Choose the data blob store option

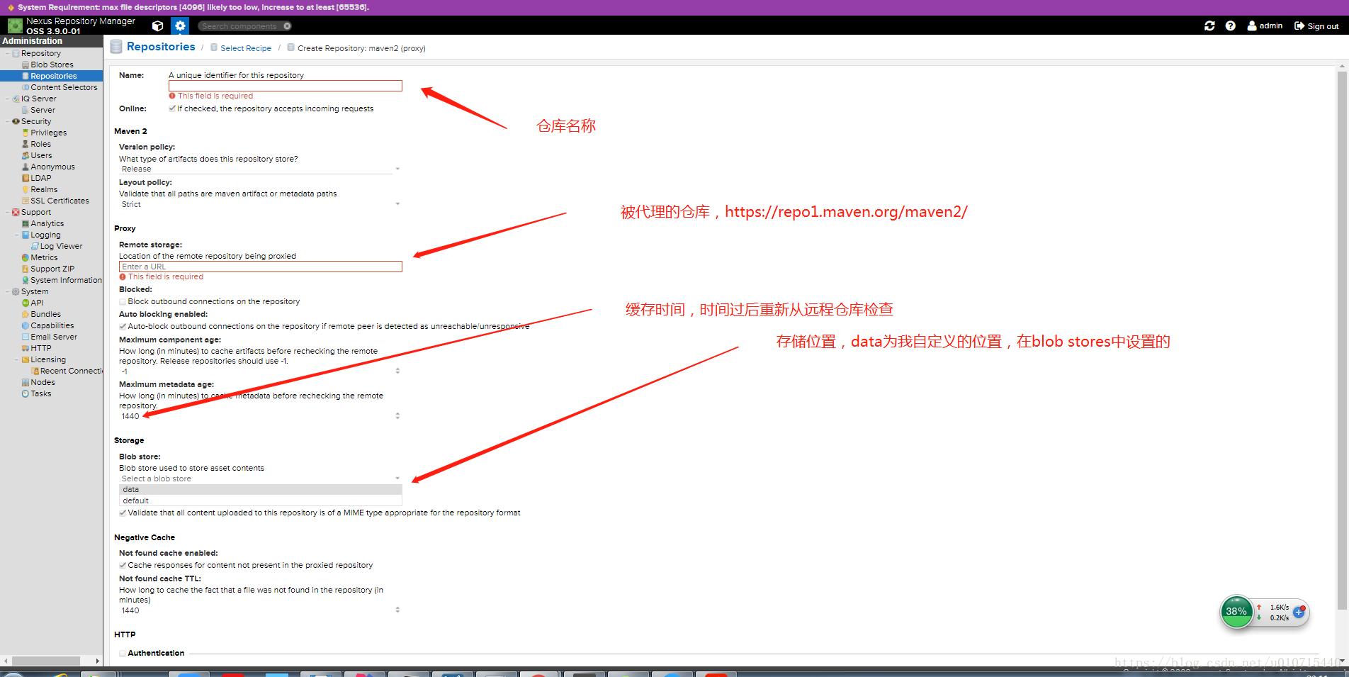260,489
